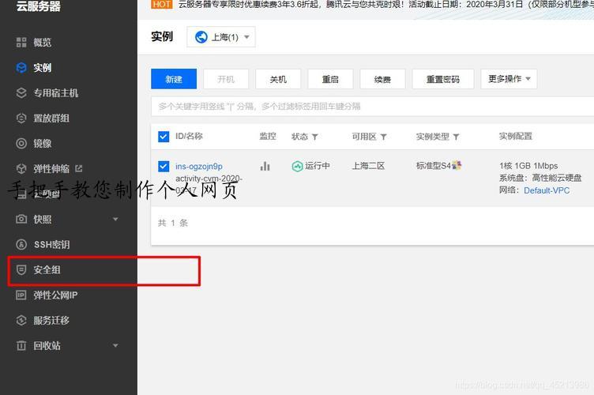Open the 上海(1) region dropdown
Screen dimensions: 594x395
pyautogui.click(x=221, y=37)
